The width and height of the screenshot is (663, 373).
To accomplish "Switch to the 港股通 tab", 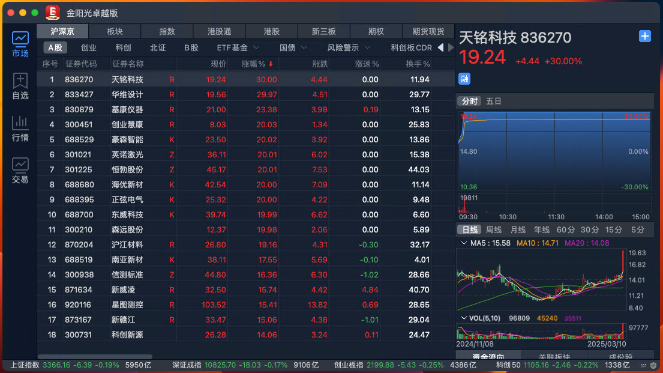I will (219, 31).
